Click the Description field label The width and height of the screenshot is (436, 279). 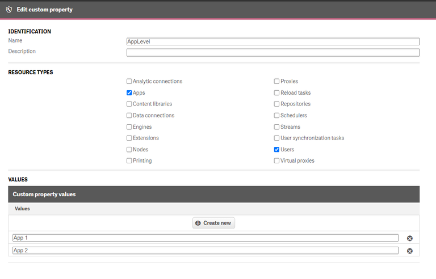click(x=22, y=52)
